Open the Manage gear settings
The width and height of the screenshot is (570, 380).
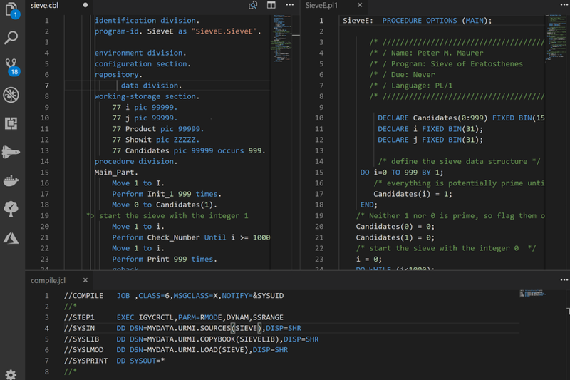(11, 374)
